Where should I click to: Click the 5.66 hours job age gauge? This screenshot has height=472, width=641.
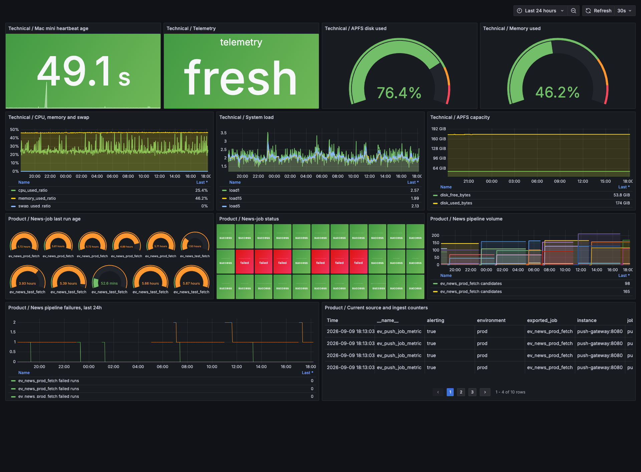[151, 277]
